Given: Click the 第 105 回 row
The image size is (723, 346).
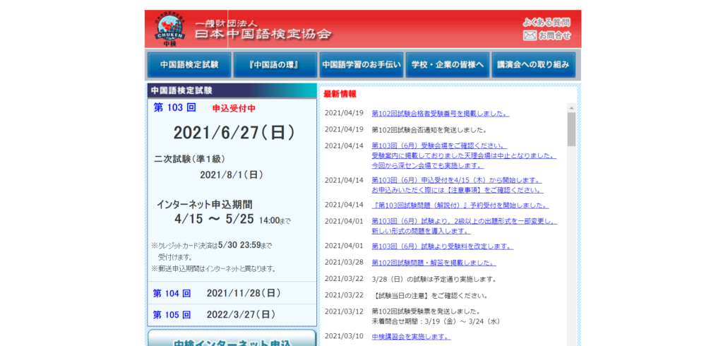Looking at the screenshot, I should [x=232, y=315].
